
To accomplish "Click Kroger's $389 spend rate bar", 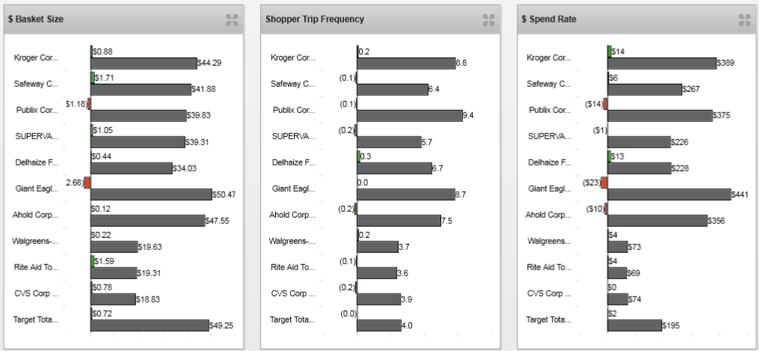I will pyautogui.click(x=661, y=64).
